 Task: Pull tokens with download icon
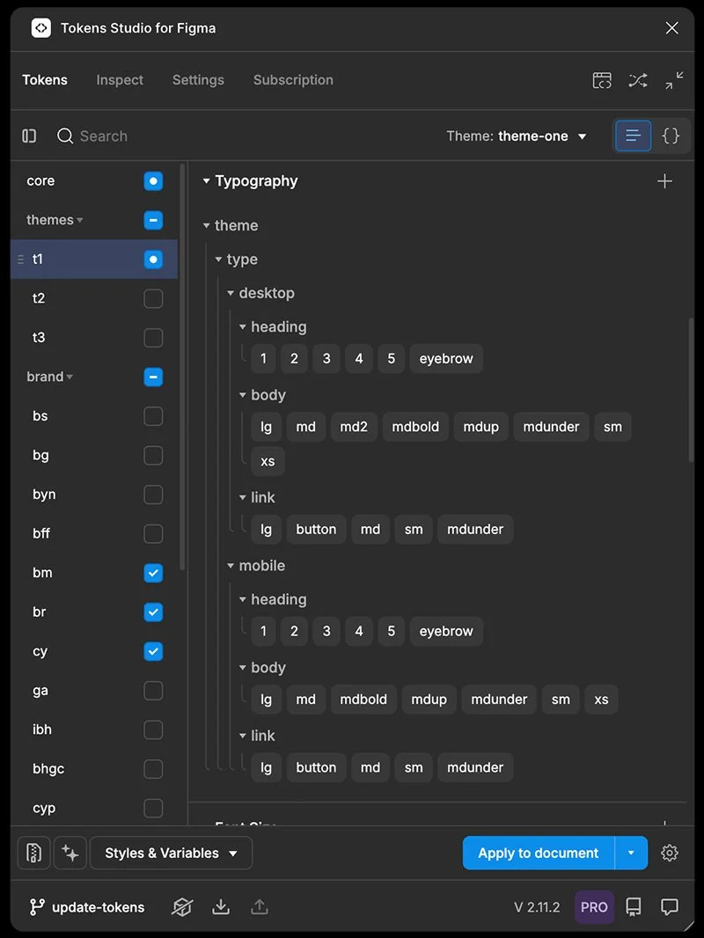coord(221,907)
